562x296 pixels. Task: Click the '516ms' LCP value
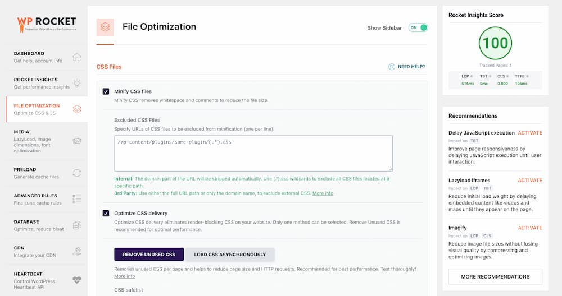[x=468, y=84]
